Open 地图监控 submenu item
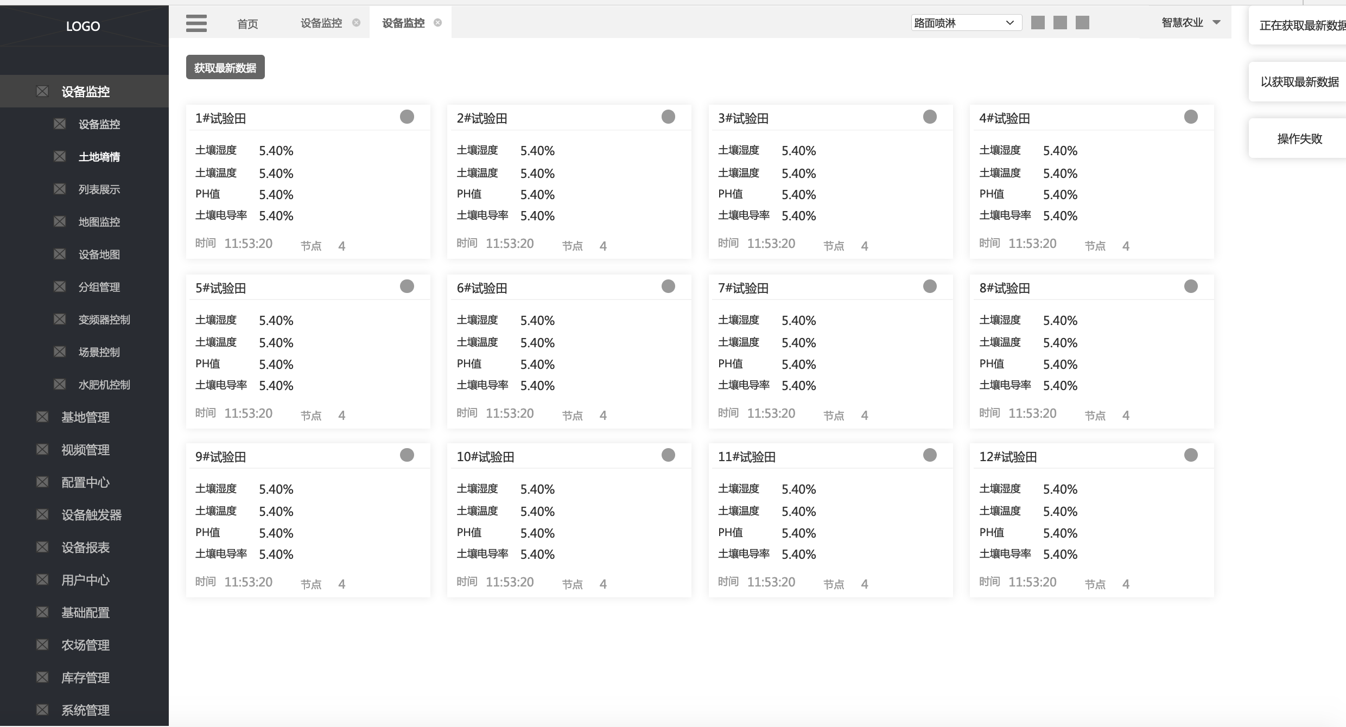 click(x=99, y=222)
